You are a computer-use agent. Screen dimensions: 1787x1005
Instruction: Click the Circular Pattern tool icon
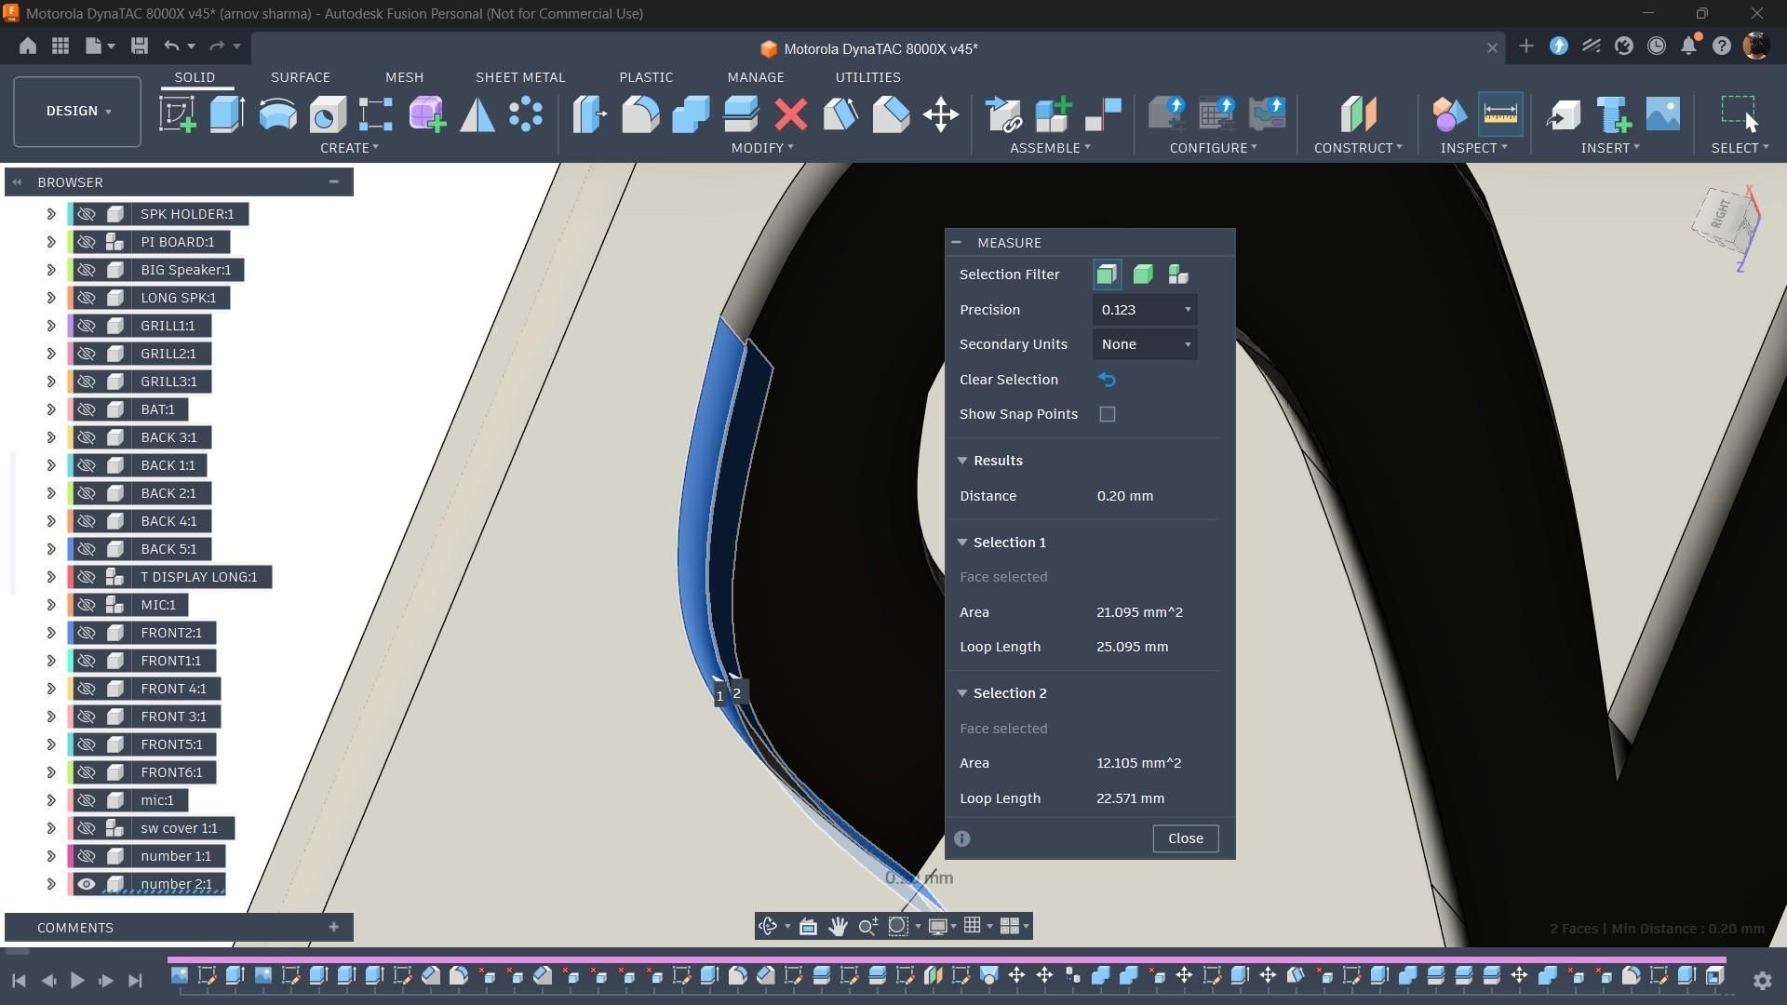526,114
